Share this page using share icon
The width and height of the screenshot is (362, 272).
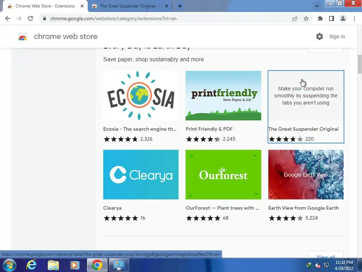point(295,18)
